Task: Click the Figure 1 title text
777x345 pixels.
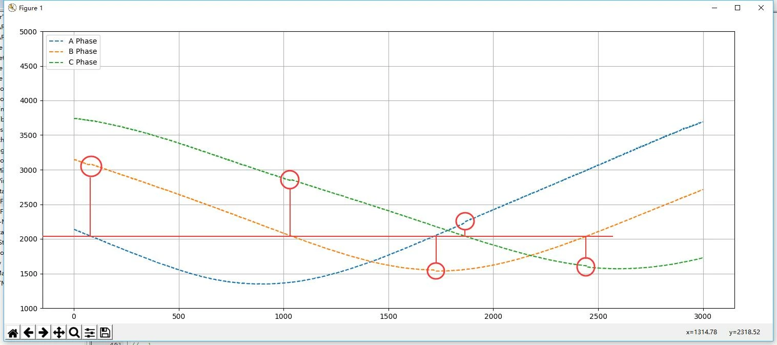Action: [31, 8]
